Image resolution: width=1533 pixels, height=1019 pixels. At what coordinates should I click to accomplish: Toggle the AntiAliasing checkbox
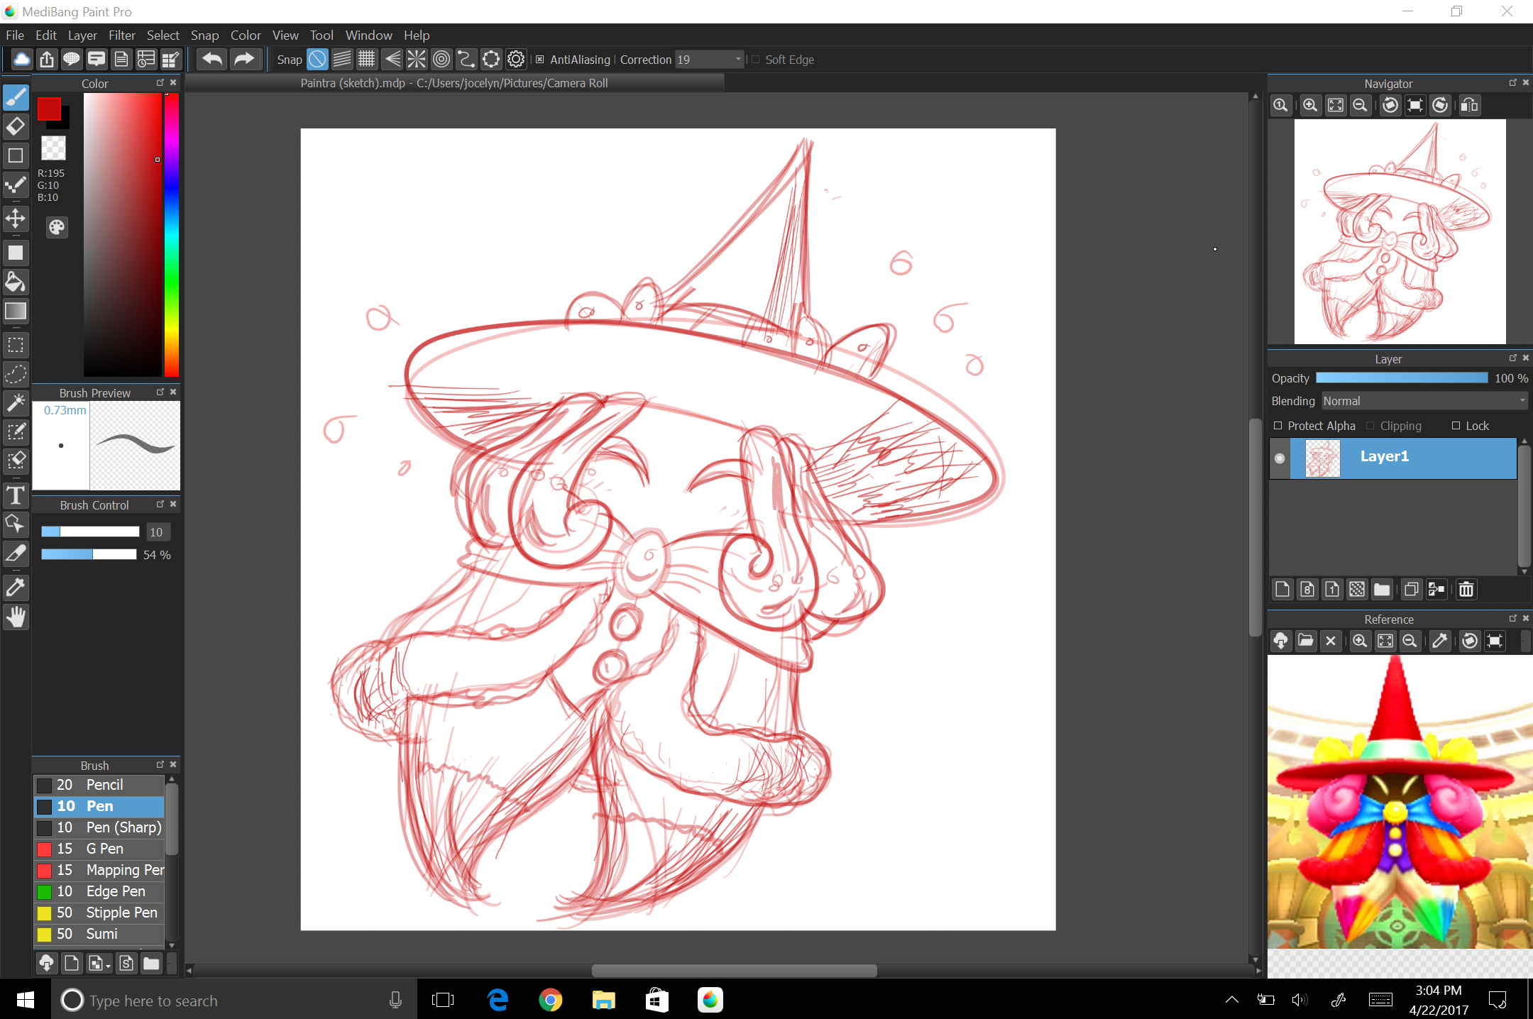tap(540, 60)
